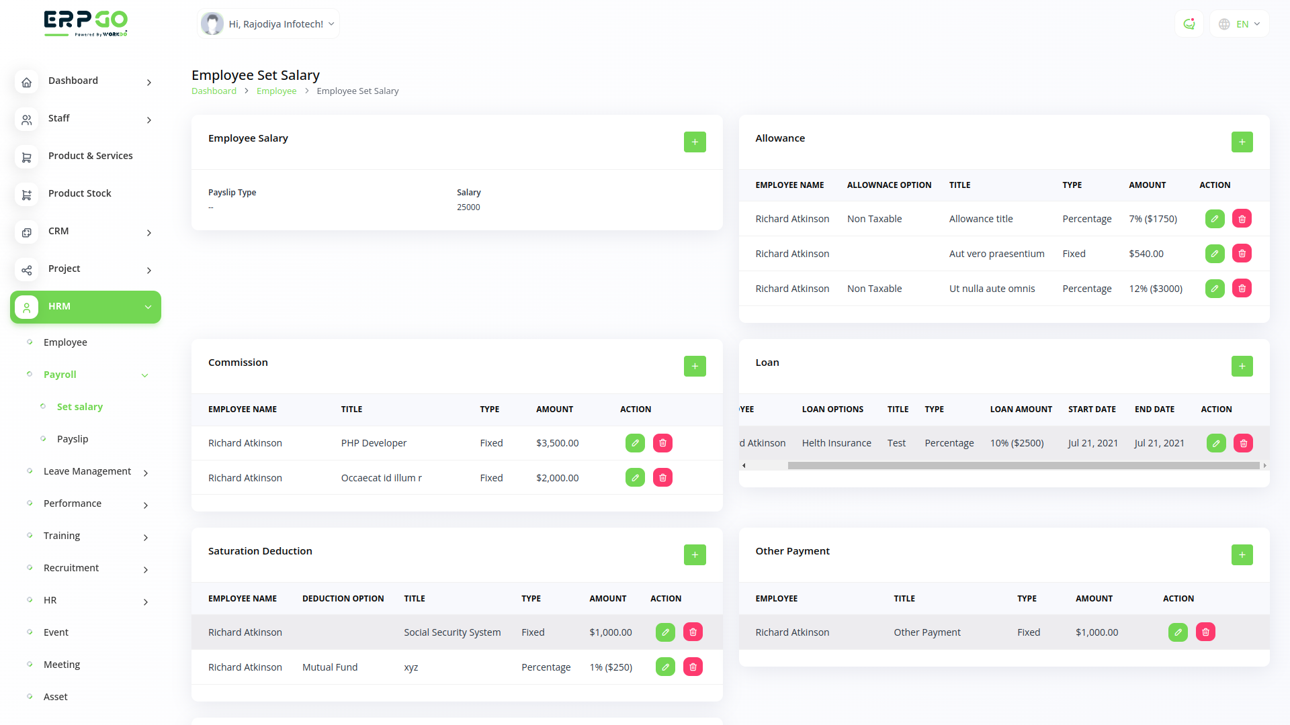1290x725 pixels.
Task: Open the chat notification icon in header
Action: click(1189, 24)
